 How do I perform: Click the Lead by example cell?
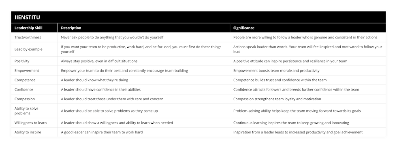(34, 49)
